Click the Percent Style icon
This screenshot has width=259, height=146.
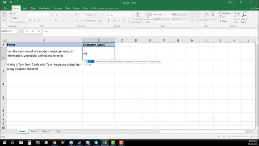(x=114, y=21)
